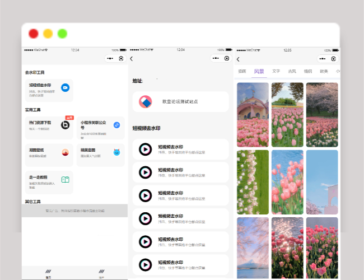The image size is (364, 280).
Task: Tap the capsule close target on the home page
Action: coord(121,58)
